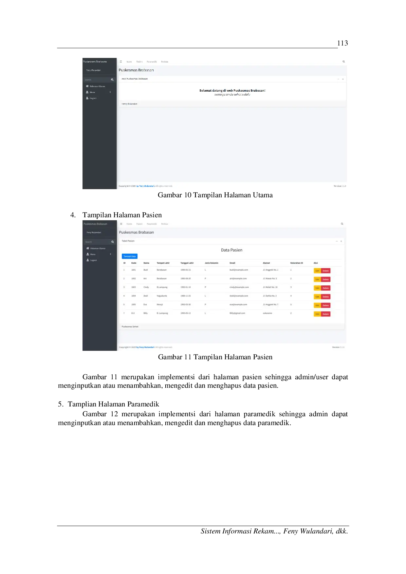Click the Tambah Data button
Screen dimensions: 406x574
[130, 256]
